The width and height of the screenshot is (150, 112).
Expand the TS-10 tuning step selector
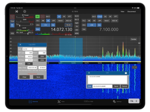[68, 25]
